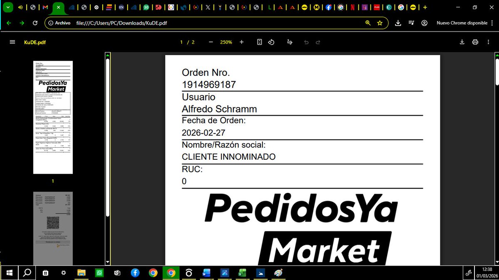
Task: Switch to the Gmail tab
Action: click(x=46, y=7)
